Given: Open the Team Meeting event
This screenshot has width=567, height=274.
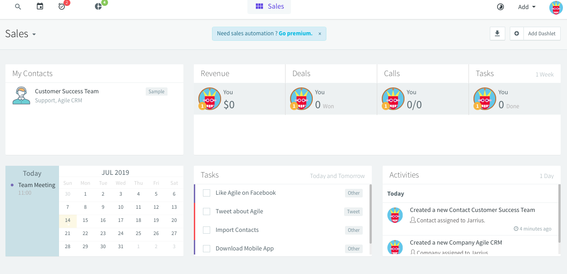Looking at the screenshot, I should [x=37, y=185].
